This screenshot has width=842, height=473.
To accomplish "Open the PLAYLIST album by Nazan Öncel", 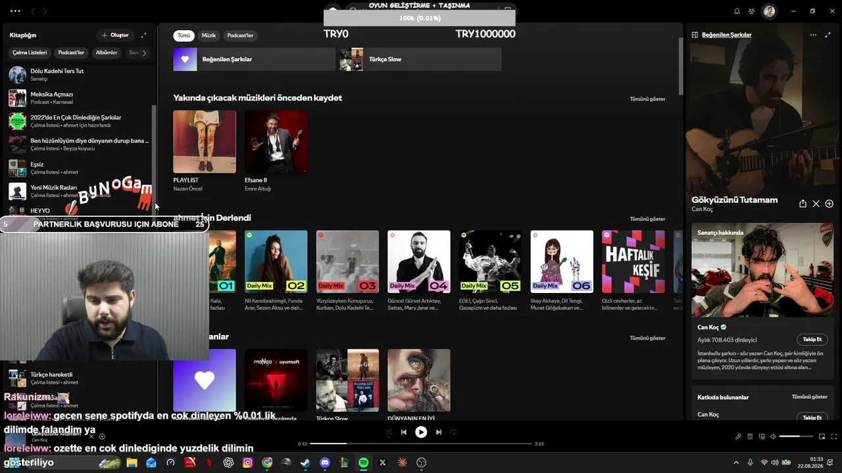I will pyautogui.click(x=205, y=142).
